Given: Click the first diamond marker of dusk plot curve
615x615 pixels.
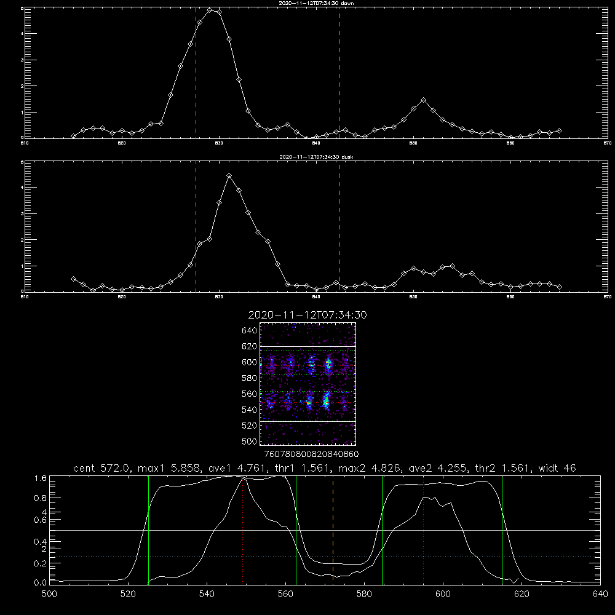Looking at the screenshot, I should click(x=73, y=279).
